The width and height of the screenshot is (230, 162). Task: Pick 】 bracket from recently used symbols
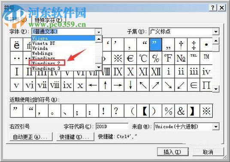(194, 111)
